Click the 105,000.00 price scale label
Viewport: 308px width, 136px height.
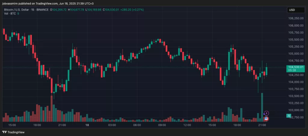296,54
